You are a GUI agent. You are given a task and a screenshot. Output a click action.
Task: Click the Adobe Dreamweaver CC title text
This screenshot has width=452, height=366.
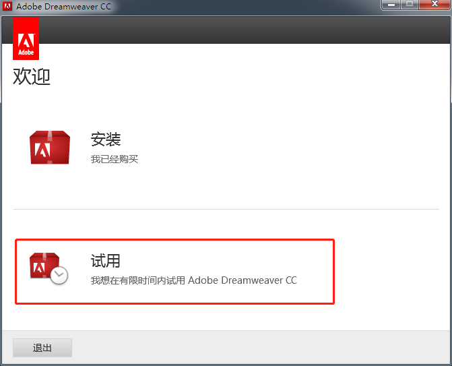[x=64, y=6]
